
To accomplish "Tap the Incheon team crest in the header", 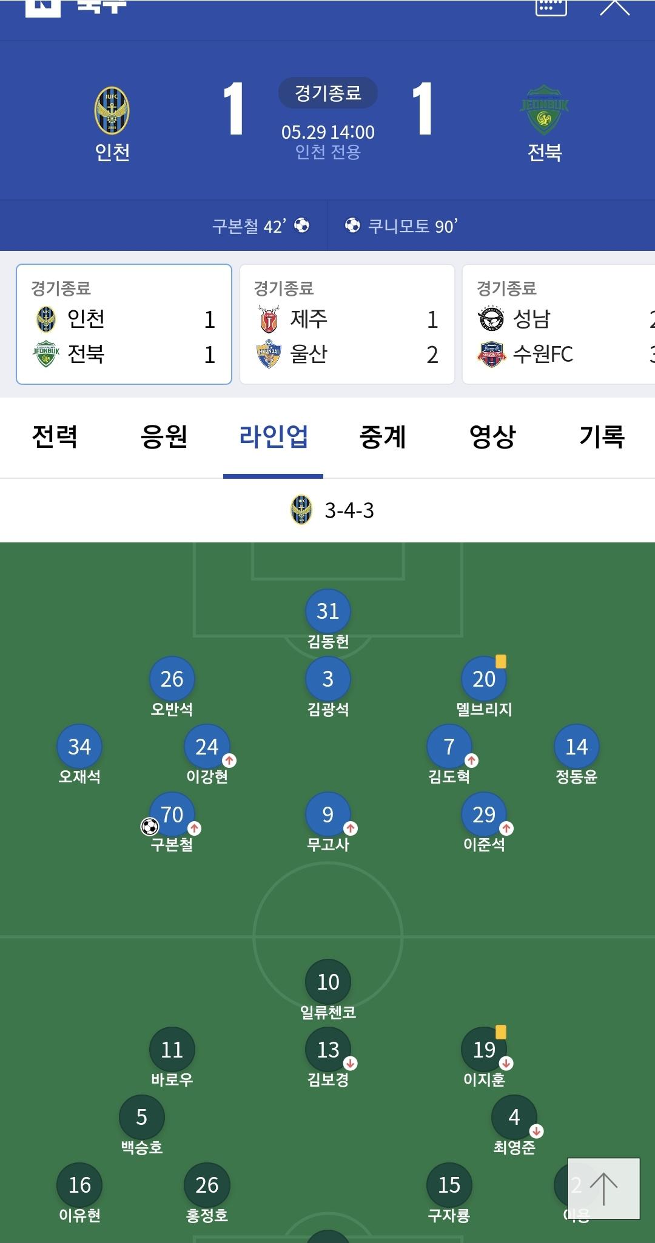I will point(112,110).
